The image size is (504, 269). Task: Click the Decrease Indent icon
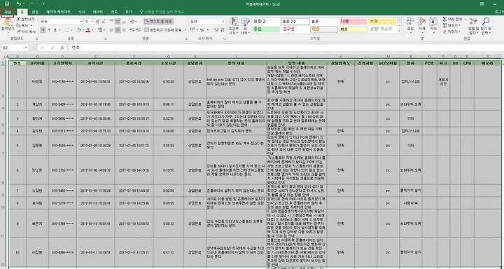132,30
